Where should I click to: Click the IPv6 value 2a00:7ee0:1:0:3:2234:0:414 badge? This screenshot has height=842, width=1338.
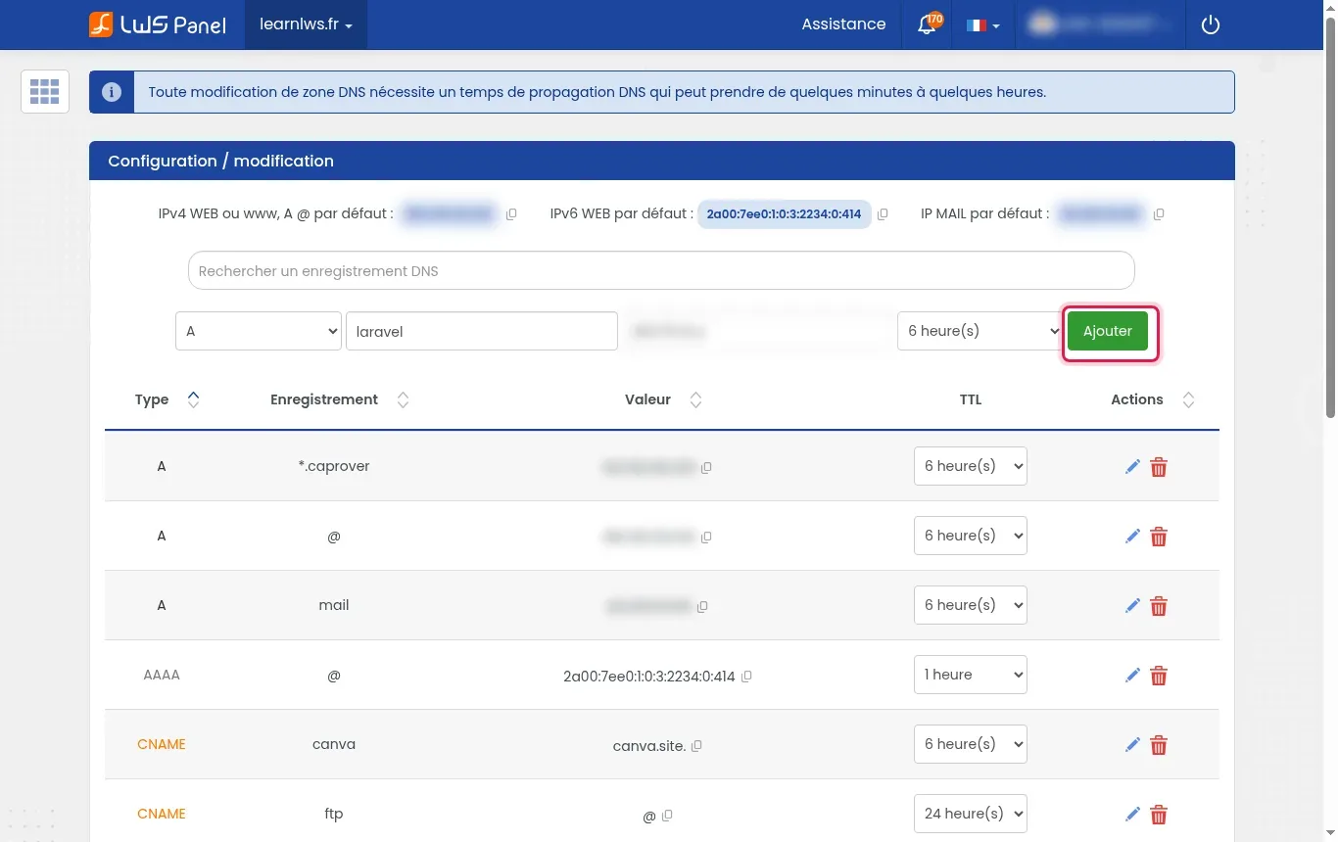pyautogui.click(x=784, y=214)
